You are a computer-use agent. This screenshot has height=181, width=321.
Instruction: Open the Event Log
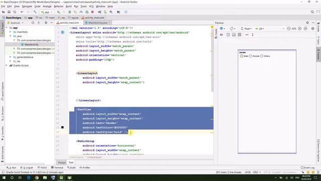point(307,167)
